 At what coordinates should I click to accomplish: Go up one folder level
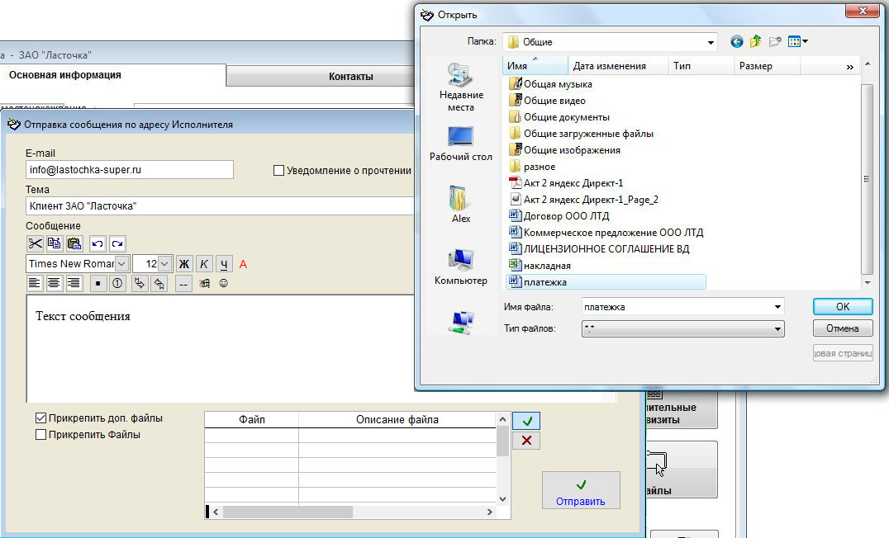(756, 41)
